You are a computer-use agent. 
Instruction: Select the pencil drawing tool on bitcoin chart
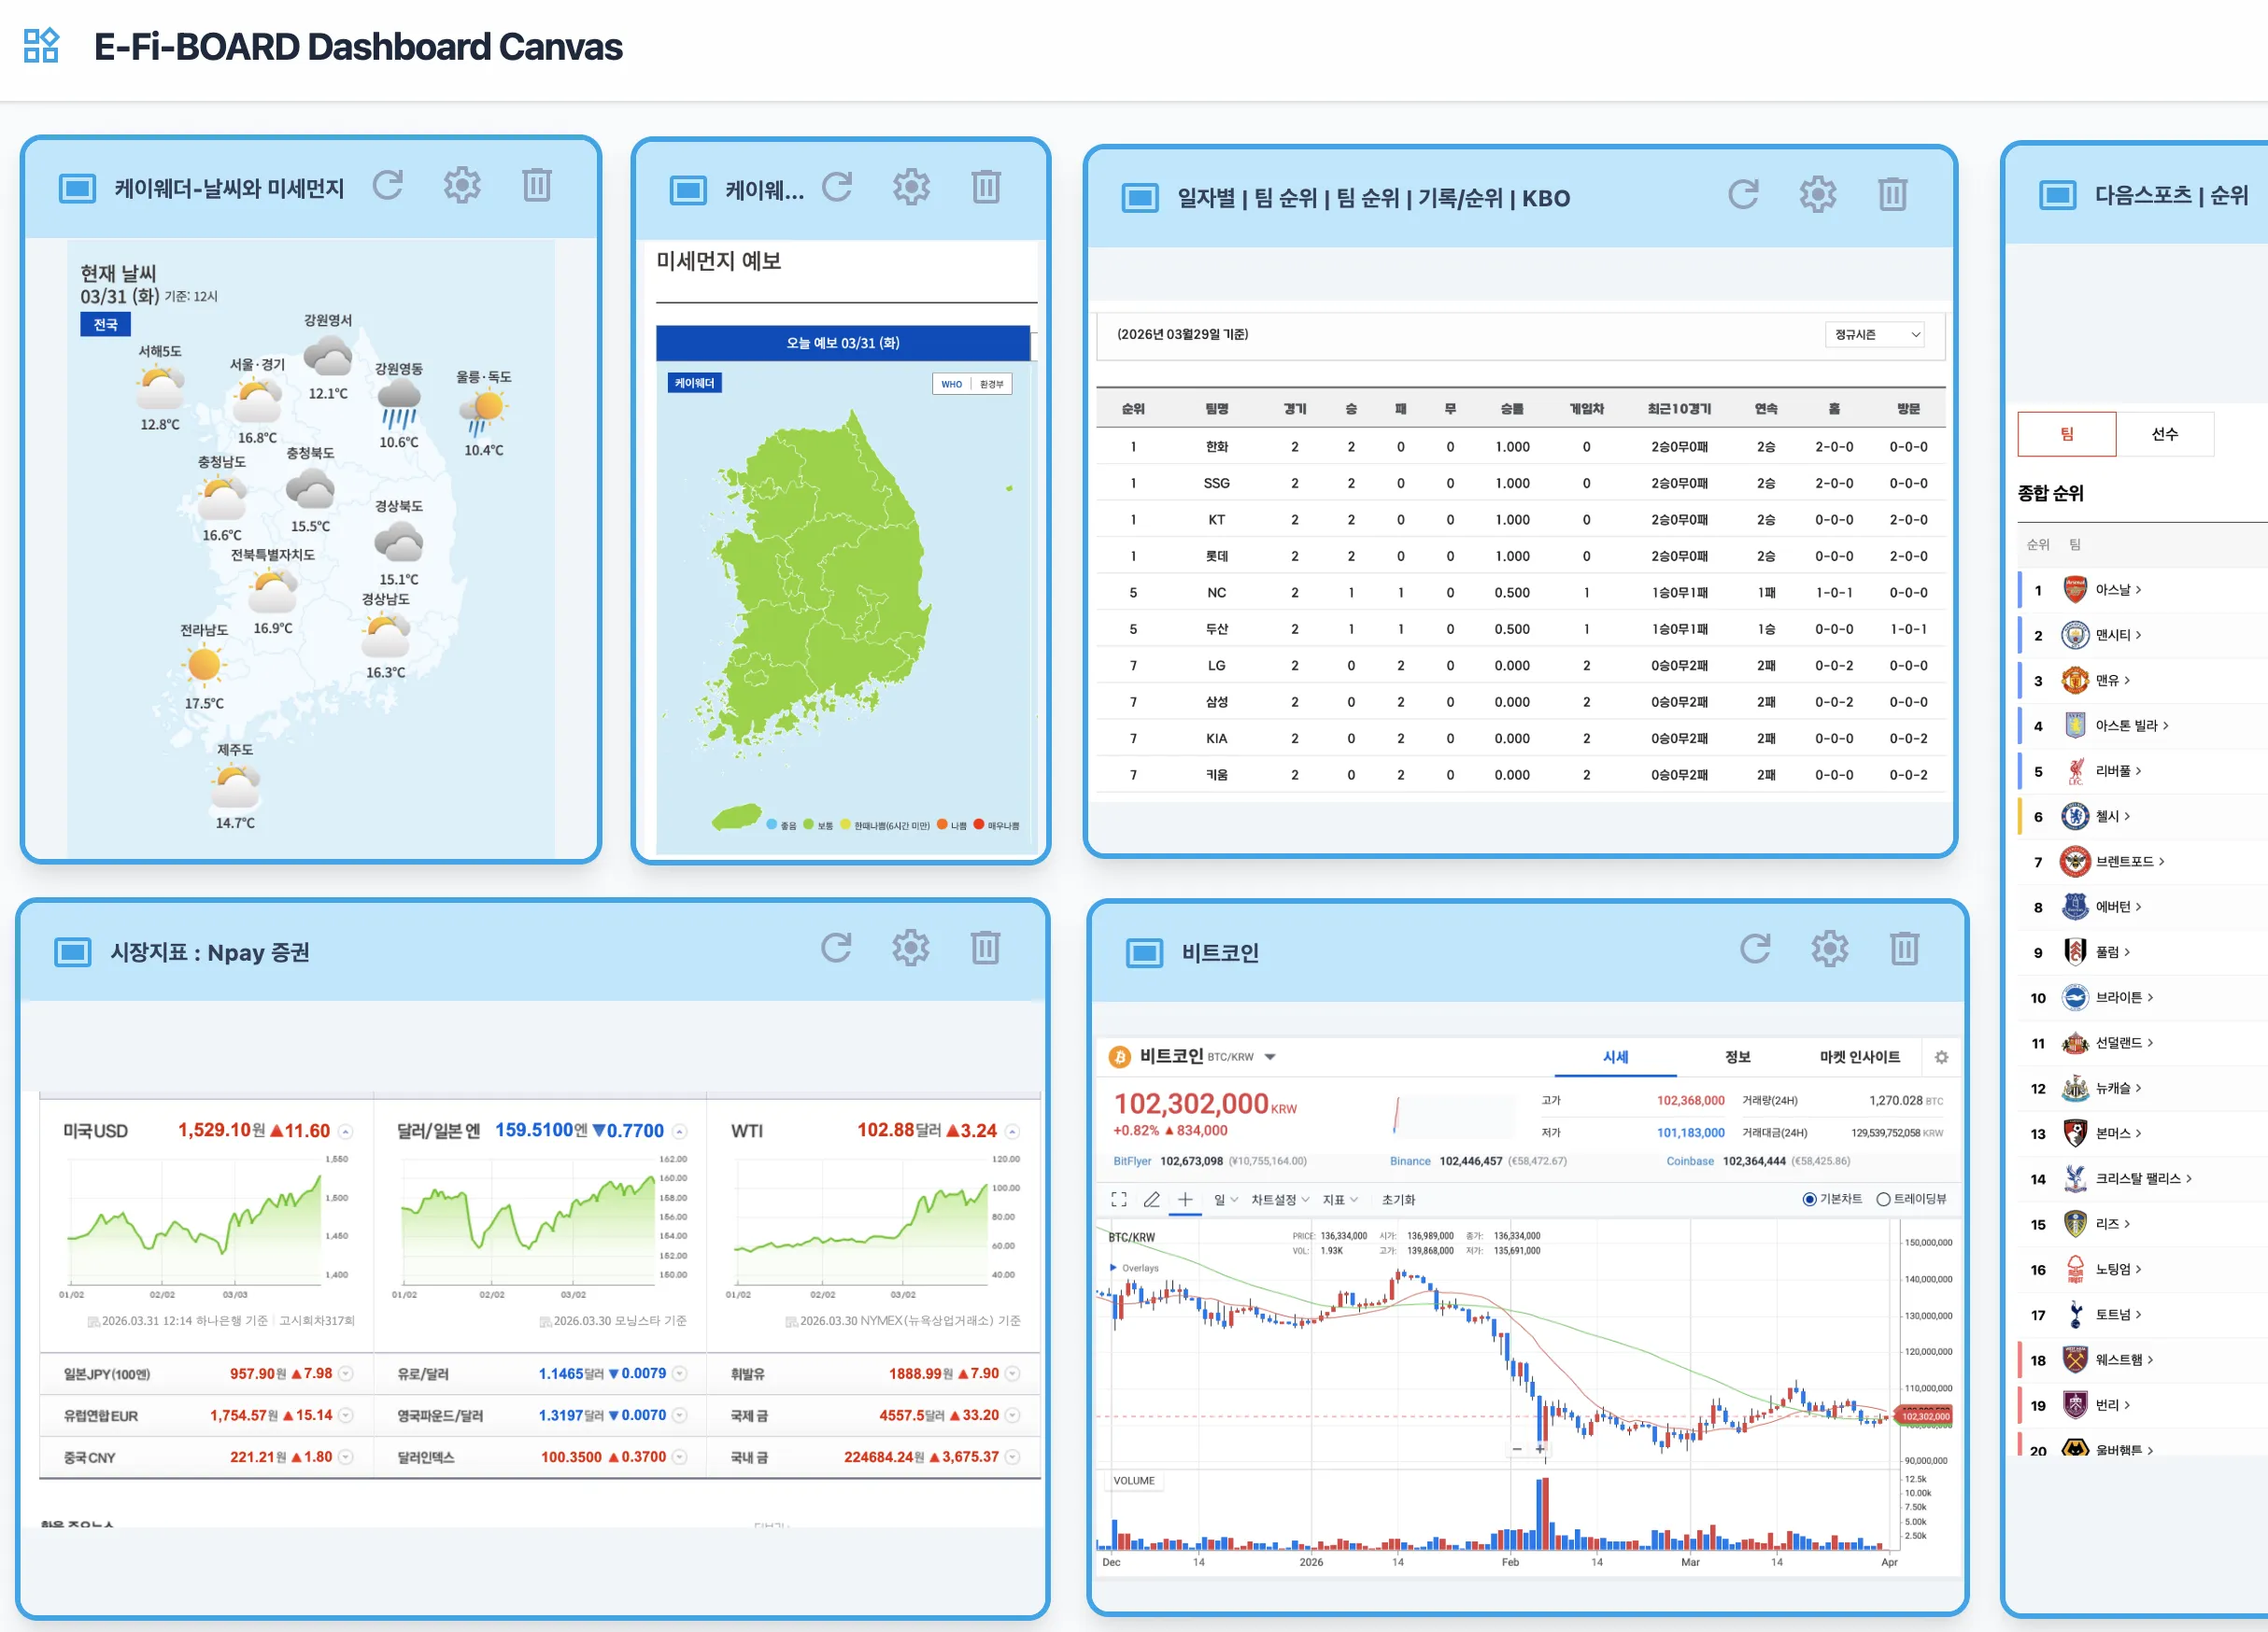[1152, 1200]
